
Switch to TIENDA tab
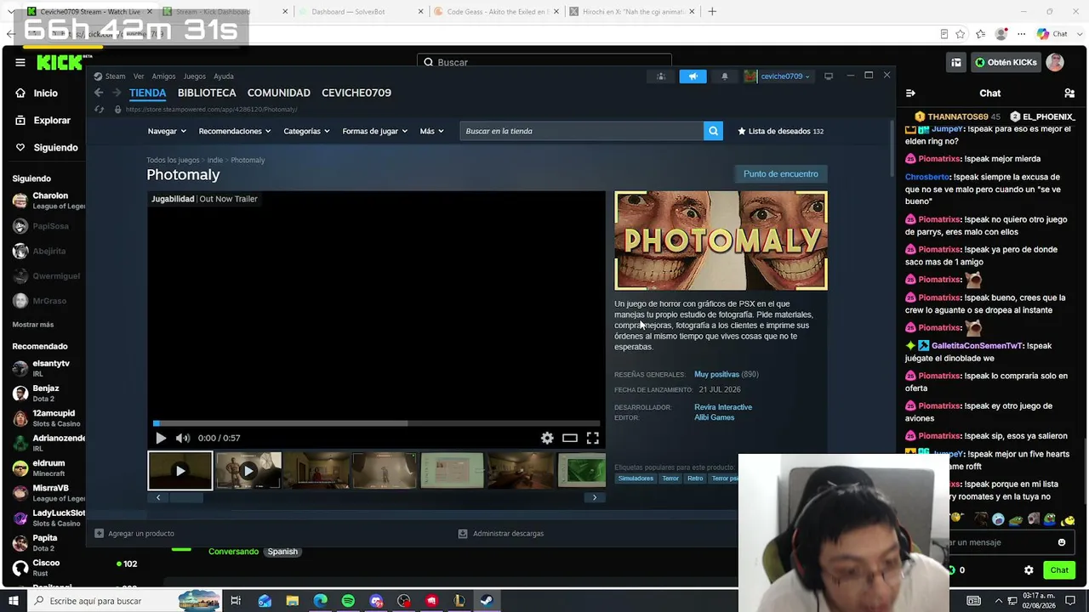pos(147,93)
